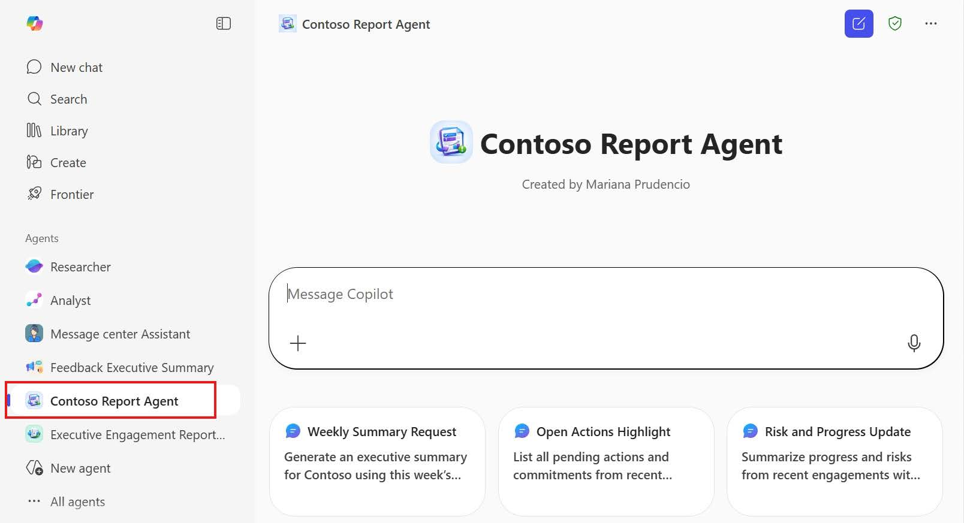Click the large Contoso Report Agent logo
This screenshot has width=964, height=523.
tap(451, 143)
